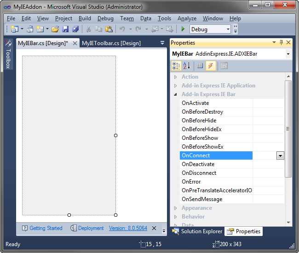299x253 pixels.
Task: Expand the Behavior category
Action: (175, 217)
